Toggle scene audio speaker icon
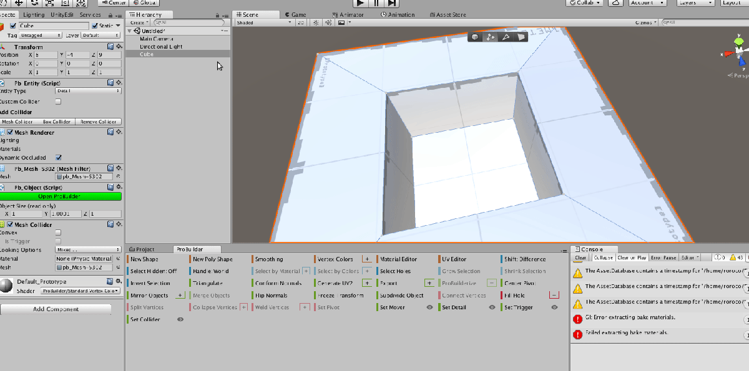749x371 pixels. (x=328, y=22)
